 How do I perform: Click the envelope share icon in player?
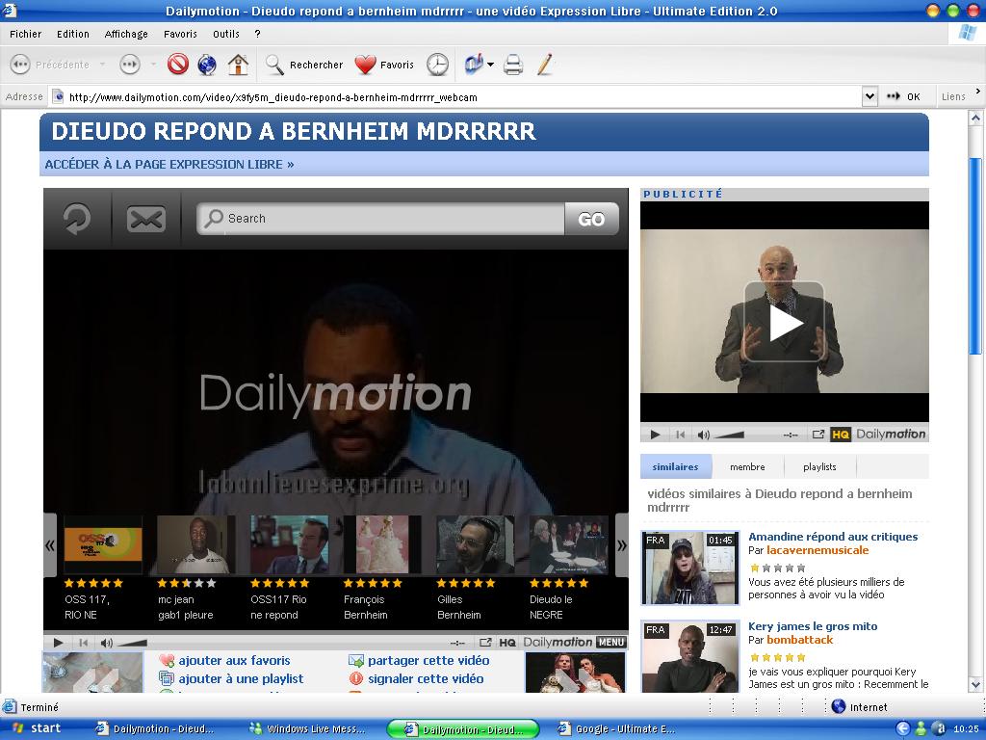click(146, 219)
